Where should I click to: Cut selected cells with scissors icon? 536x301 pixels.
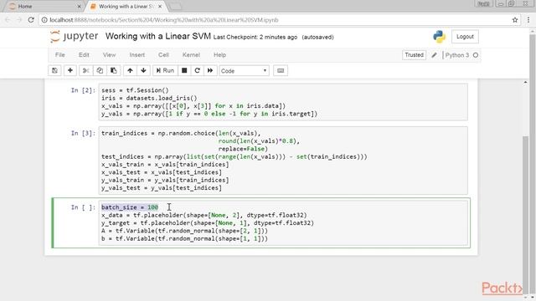[x=85, y=70]
